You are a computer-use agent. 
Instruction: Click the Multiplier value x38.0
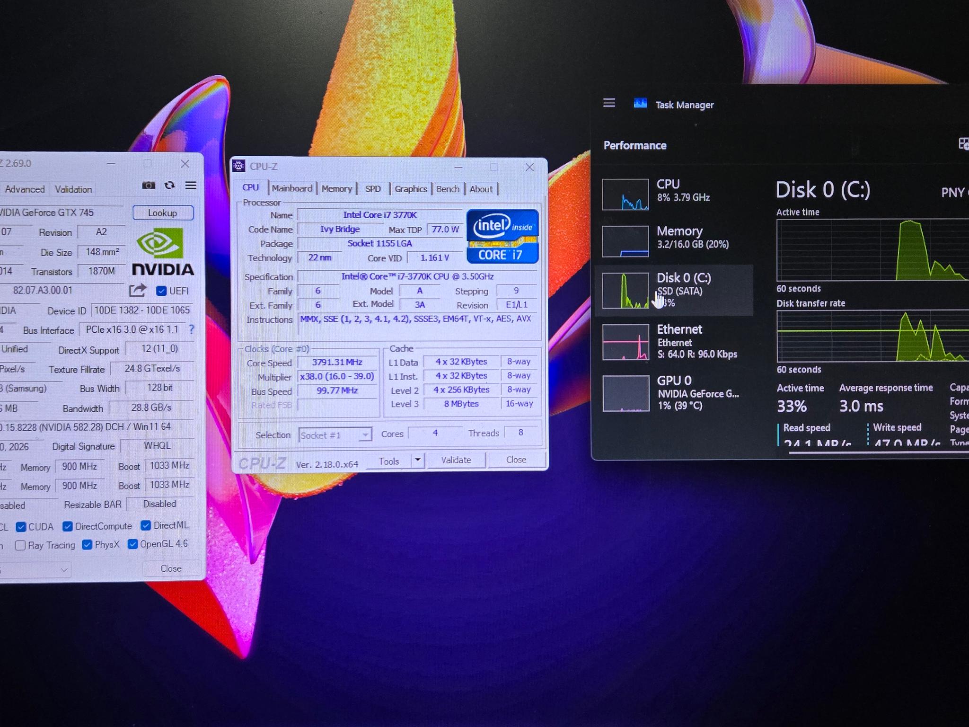337,376
